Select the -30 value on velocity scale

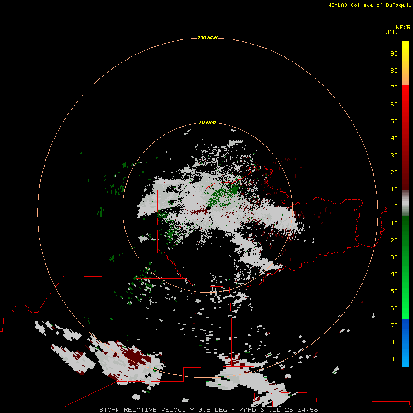click(392, 257)
